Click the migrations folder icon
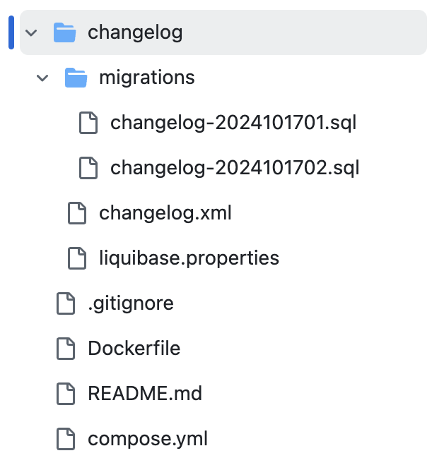 point(76,78)
